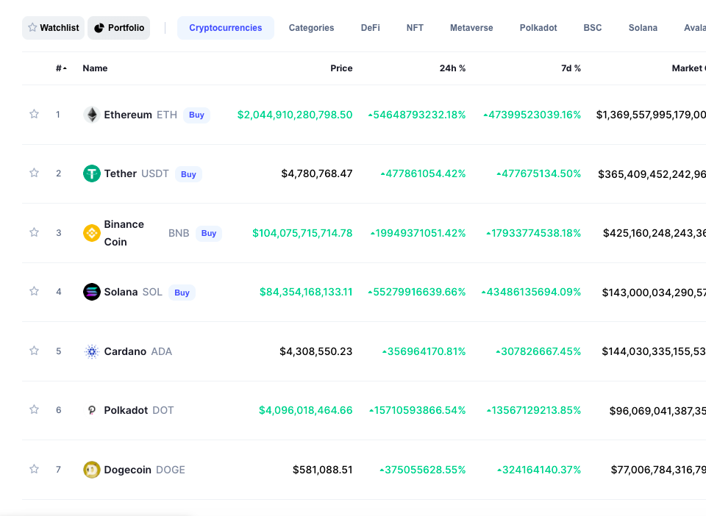Click the Solana coin logo
706x516 pixels.
coord(92,292)
